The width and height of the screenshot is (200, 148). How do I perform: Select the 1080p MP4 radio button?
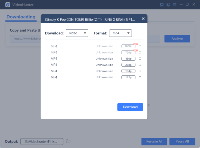[x=140, y=46]
